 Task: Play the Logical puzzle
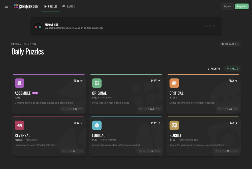point(155,123)
